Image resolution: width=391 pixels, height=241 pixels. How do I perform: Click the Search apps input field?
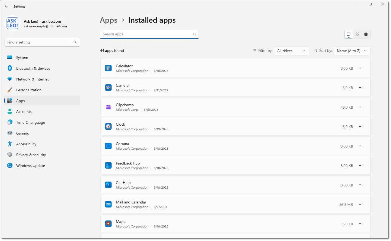tap(149, 34)
